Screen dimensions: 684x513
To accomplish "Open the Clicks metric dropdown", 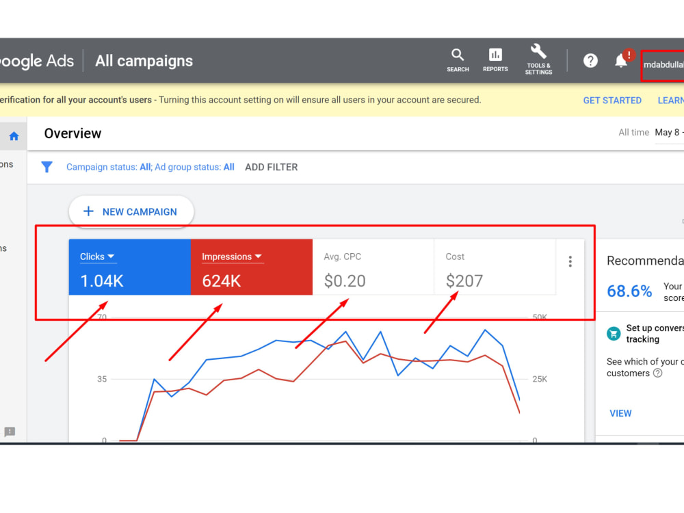I will coord(97,256).
